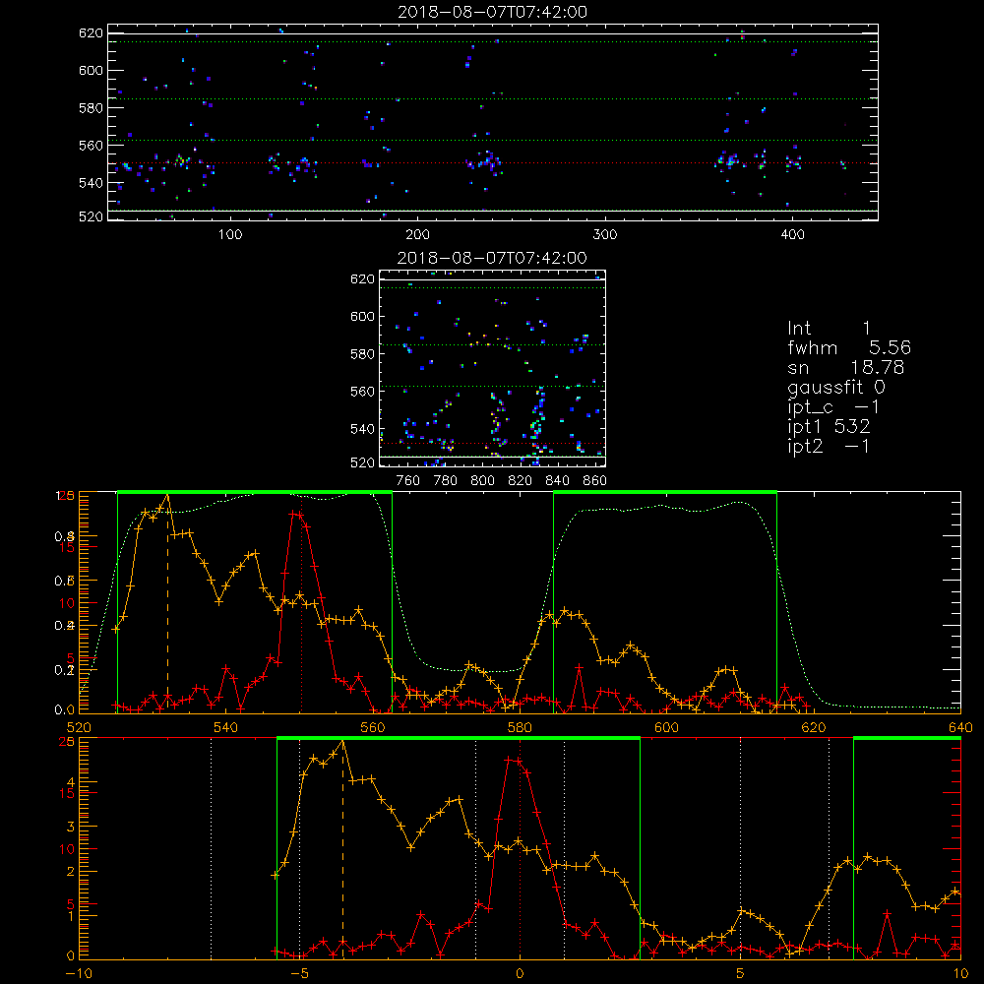Click the 820 tick label on middle plot
Screen dimensions: 984x984
(x=521, y=481)
